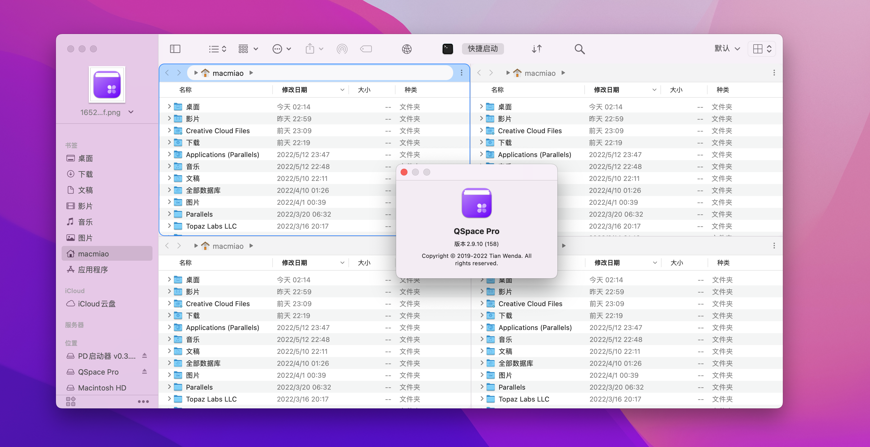Expand the Parallels folder in bottom-left pane
Screen dimensions: 870x447
point(169,387)
